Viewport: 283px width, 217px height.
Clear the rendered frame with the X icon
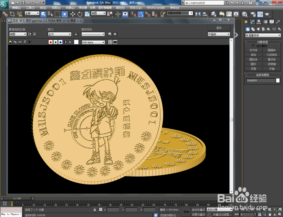click(x=29, y=42)
